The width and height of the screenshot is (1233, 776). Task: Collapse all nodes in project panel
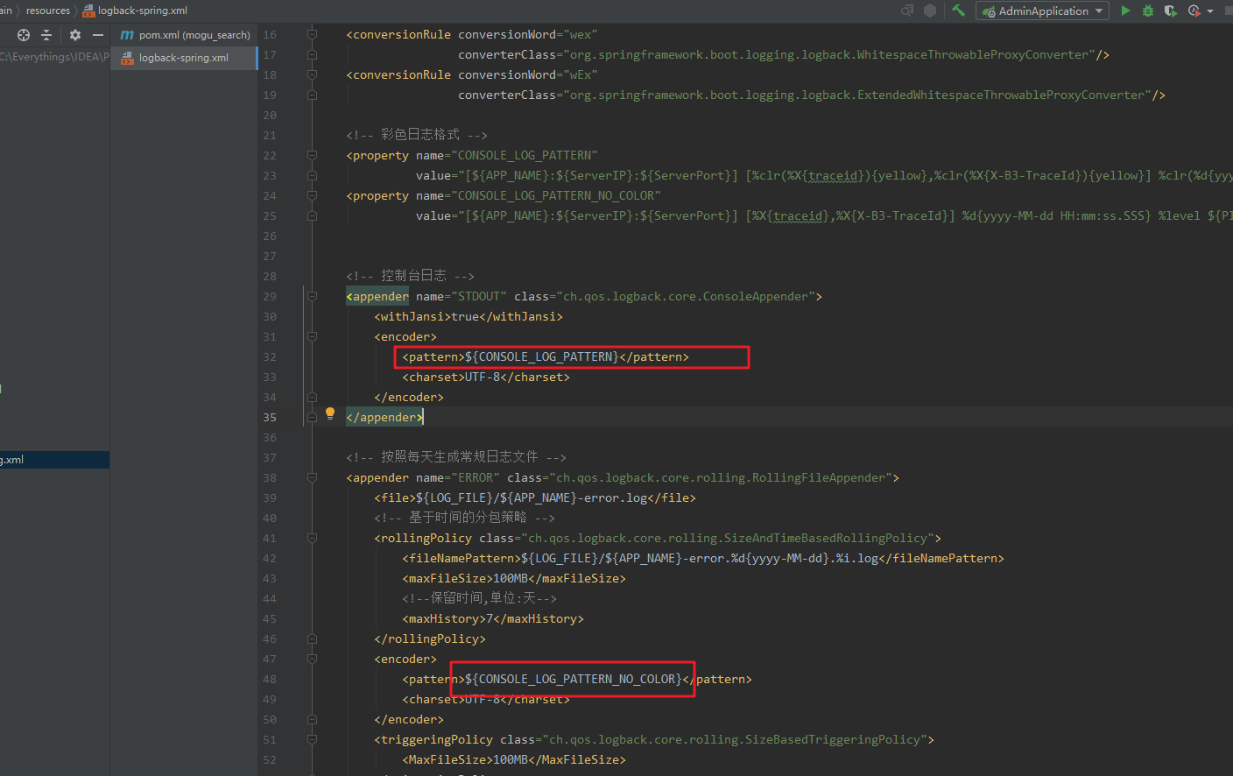46,35
